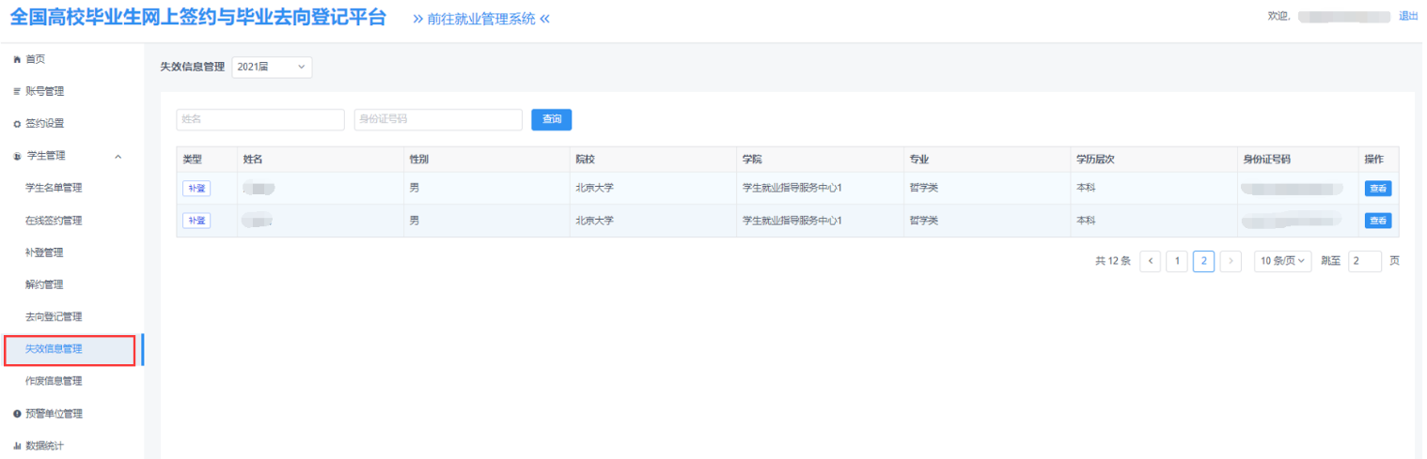Click the 退出 logout link
This screenshot has height=459, width=1427.
(x=1408, y=16)
